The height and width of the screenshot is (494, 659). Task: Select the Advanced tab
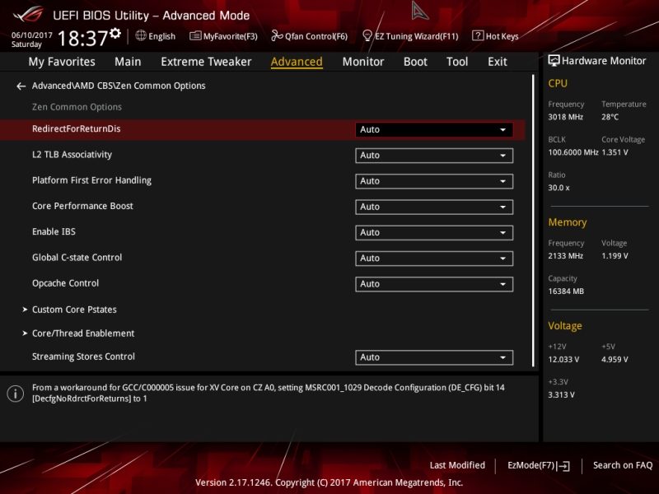pyautogui.click(x=297, y=62)
